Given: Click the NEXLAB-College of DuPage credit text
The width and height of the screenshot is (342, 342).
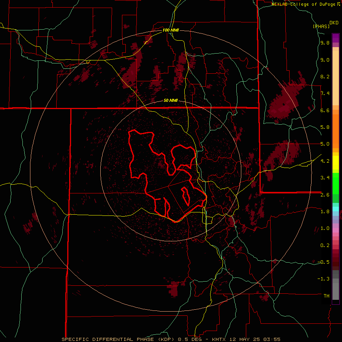Looking at the screenshot, I should click(306, 4).
